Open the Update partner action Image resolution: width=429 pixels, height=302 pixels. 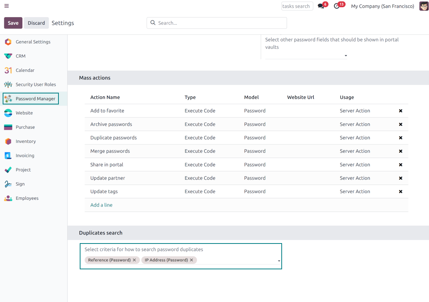[107, 178]
